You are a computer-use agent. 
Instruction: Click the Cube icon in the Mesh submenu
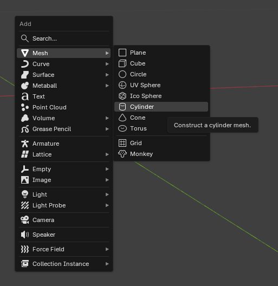point(122,63)
